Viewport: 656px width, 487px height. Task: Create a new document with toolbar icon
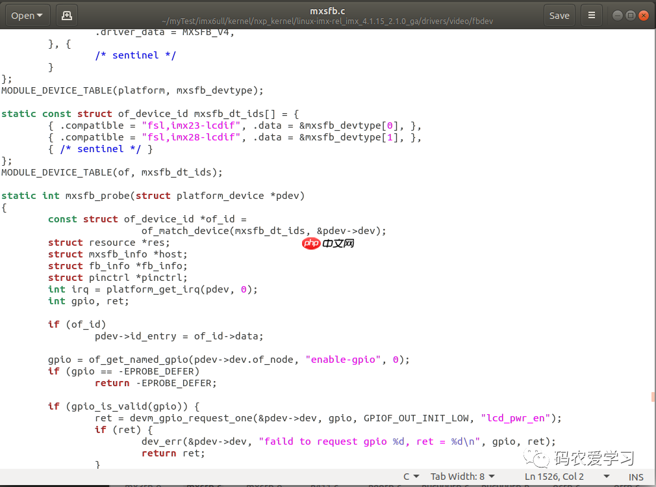(66, 16)
